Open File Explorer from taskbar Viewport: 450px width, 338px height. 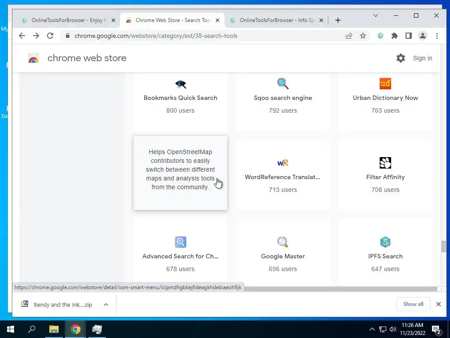[54, 329]
